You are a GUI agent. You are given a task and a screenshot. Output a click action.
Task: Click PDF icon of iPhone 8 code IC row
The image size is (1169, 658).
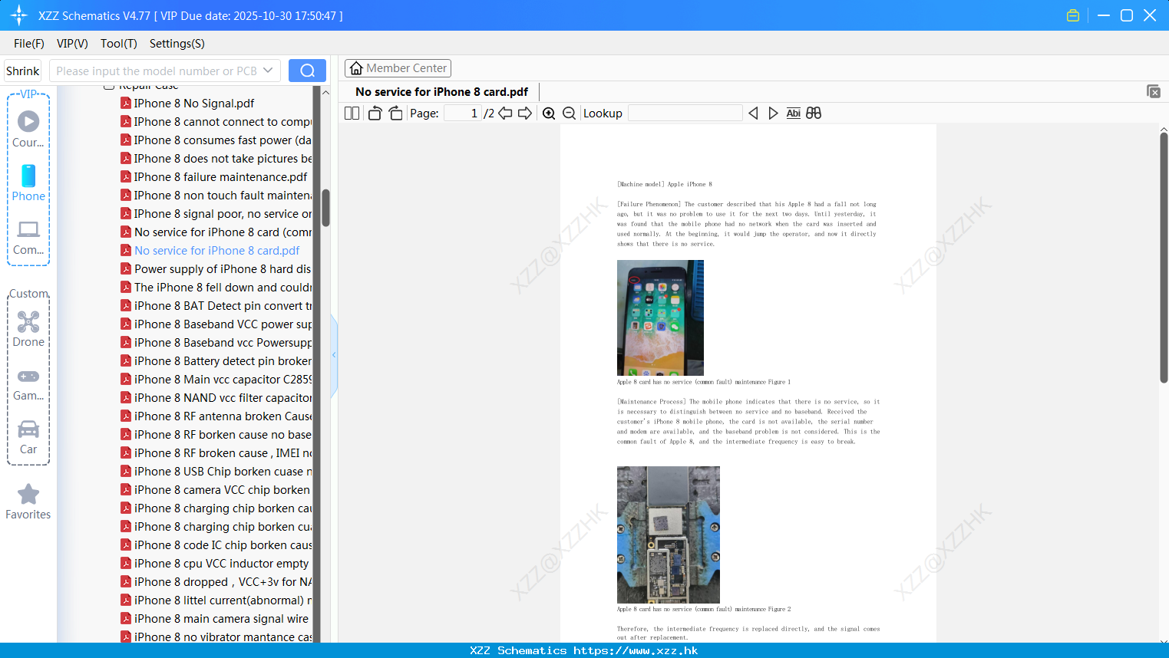pyautogui.click(x=126, y=544)
